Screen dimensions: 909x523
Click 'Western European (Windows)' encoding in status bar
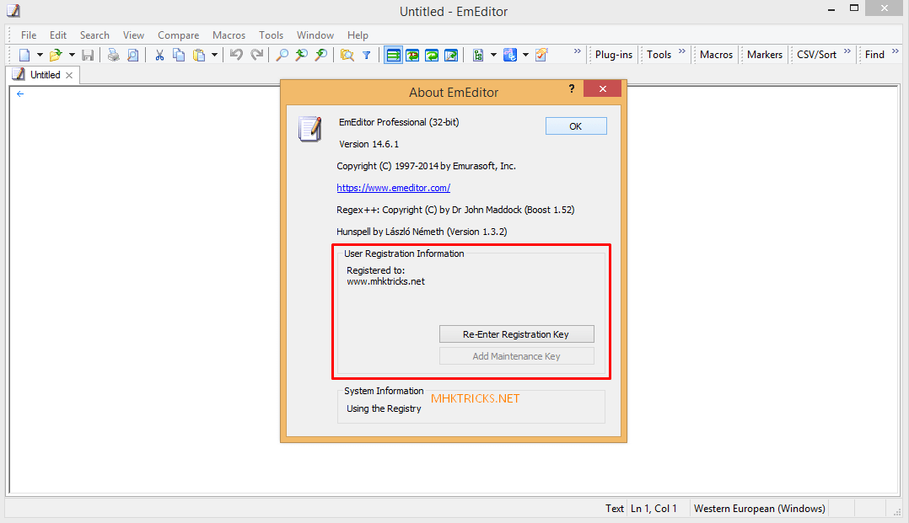(760, 509)
